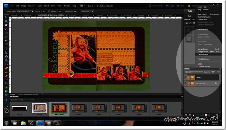The height and width of the screenshot is (130, 226).
Task: Open the Aspect Ratio dropdown
Action: click(x=25, y=11)
